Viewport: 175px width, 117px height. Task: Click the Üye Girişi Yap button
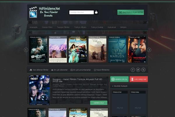click(x=139, y=79)
